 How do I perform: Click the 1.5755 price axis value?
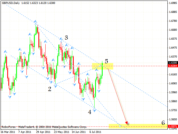173,110
